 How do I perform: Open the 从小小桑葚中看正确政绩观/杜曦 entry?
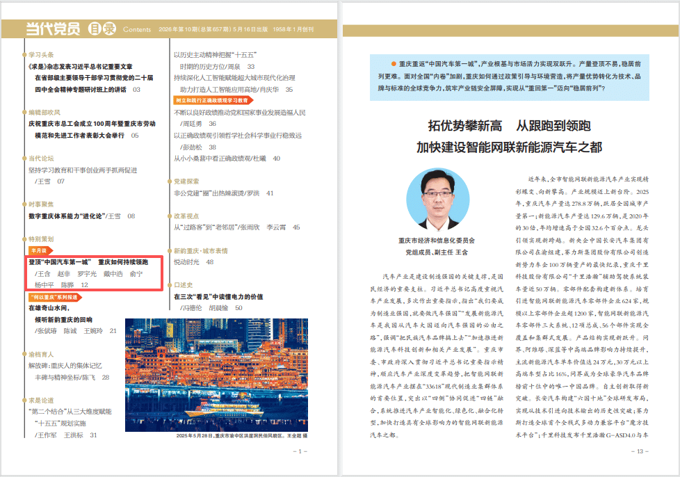(x=227, y=159)
